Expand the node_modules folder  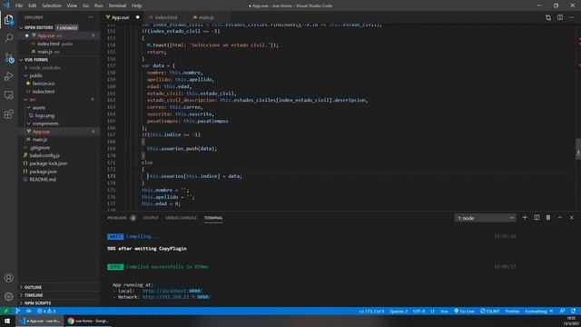44,67
